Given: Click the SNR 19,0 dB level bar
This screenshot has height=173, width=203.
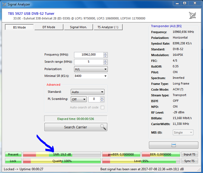Looking at the screenshot, I should coord(62,154).
